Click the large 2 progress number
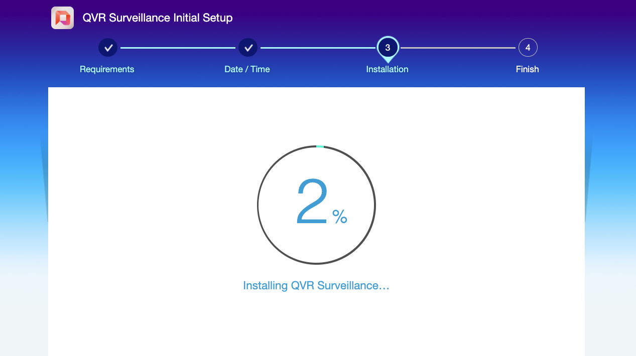636x356 pixels. 312,203
